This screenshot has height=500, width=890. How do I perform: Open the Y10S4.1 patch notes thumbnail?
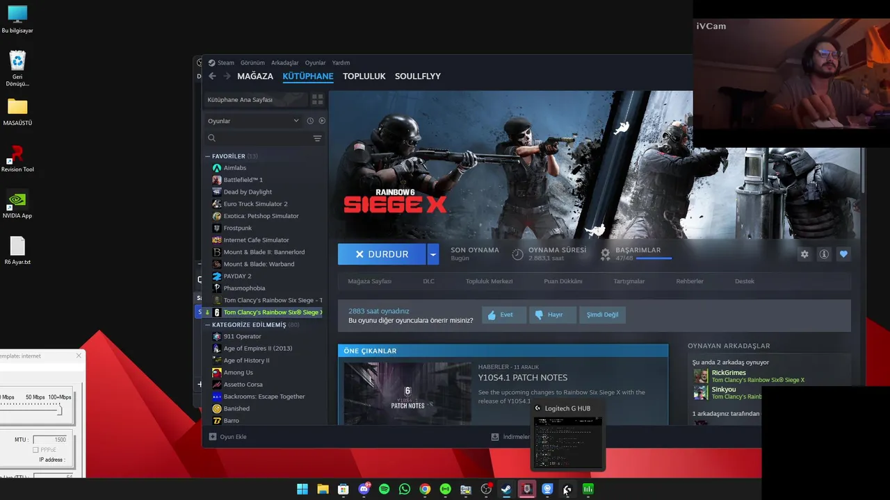[x=407, y=393]
